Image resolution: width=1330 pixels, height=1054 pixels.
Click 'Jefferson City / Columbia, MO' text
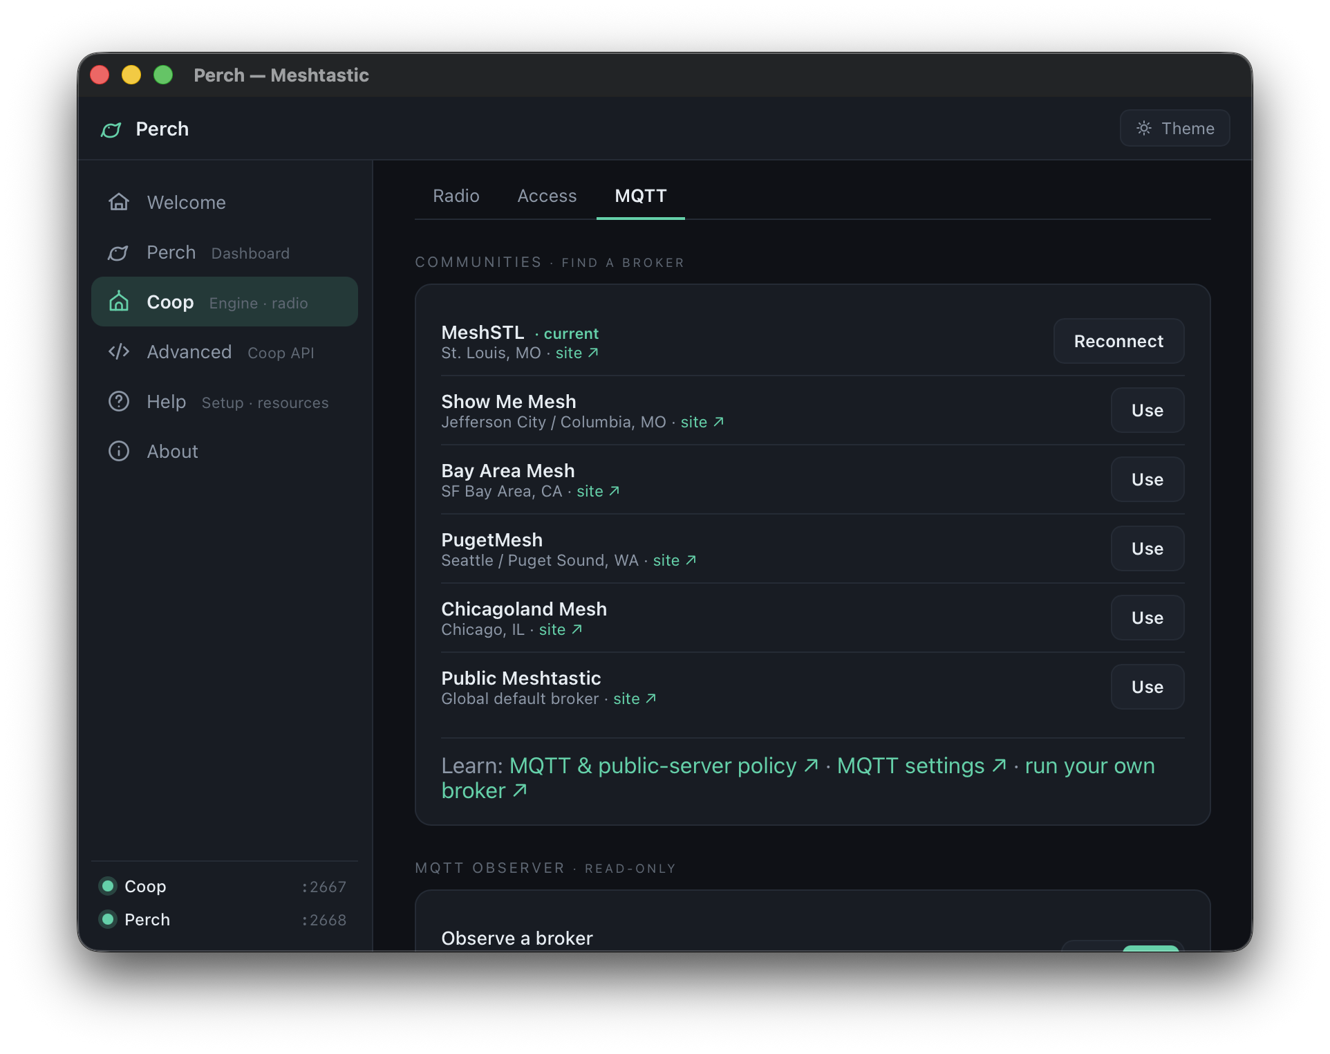554,422
